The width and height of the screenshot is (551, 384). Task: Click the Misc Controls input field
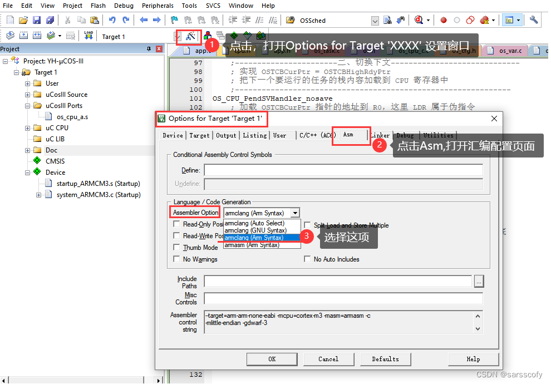click(x=343, y=298)
